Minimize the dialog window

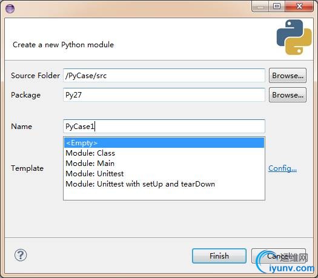(260, 7)
